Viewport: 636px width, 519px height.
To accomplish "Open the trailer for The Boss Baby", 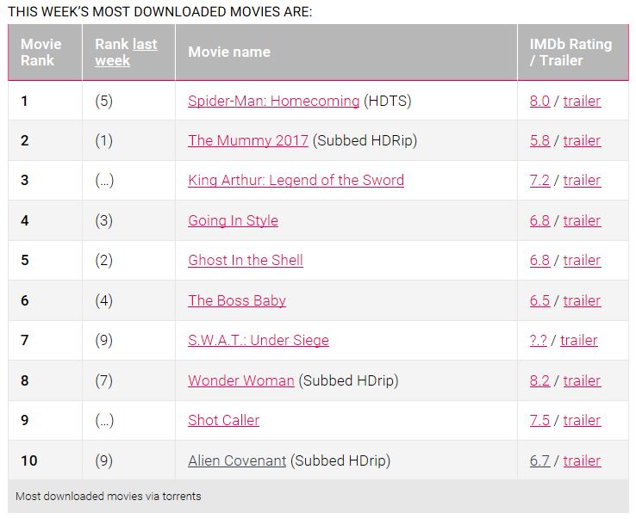I will coord(582,300).
